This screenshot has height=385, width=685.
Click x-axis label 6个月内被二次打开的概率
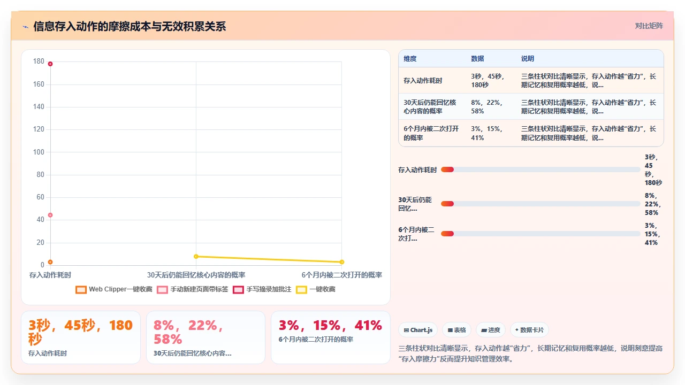(342, 275)
